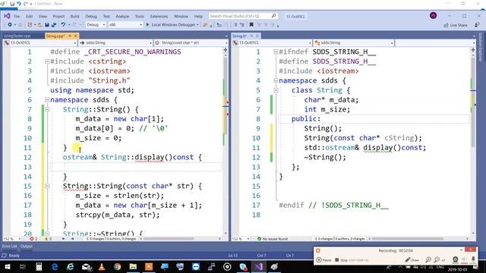
Task: Pause the screen recording
Action: point(324,260)
